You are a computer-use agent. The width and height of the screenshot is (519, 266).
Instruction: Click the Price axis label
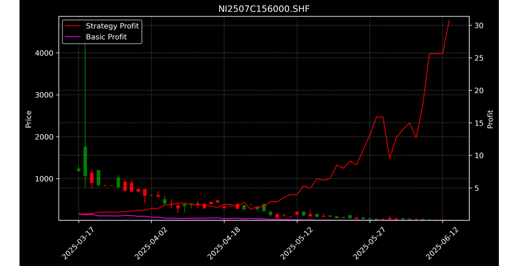pos(28,119)
